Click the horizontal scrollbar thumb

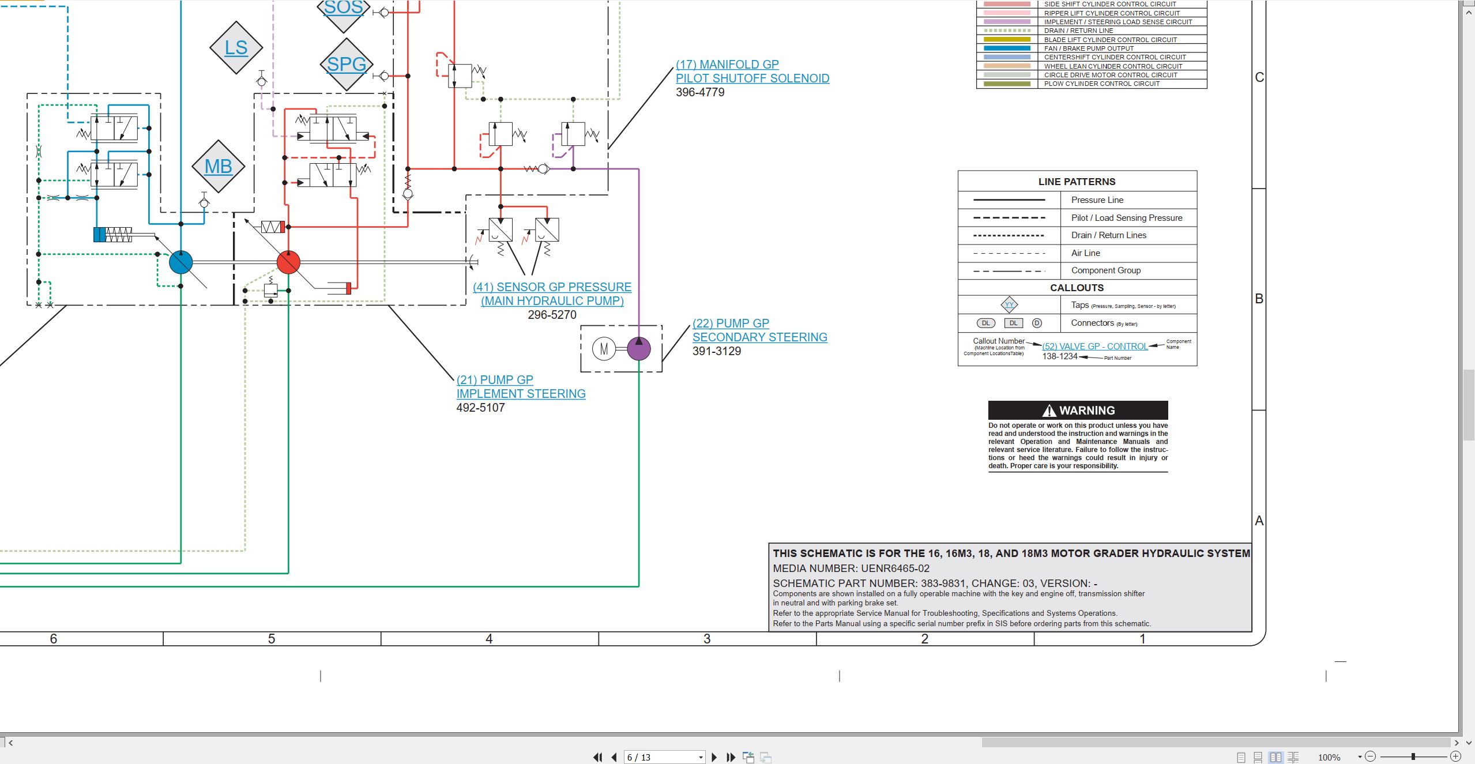[1216, 742]
